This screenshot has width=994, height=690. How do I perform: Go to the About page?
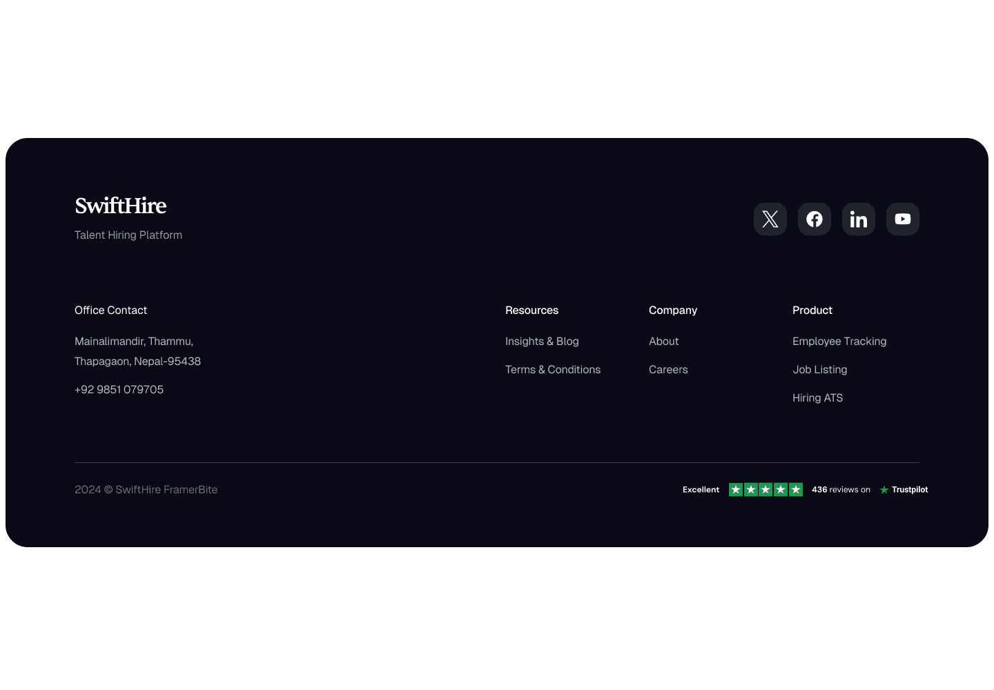pos(664,341)
